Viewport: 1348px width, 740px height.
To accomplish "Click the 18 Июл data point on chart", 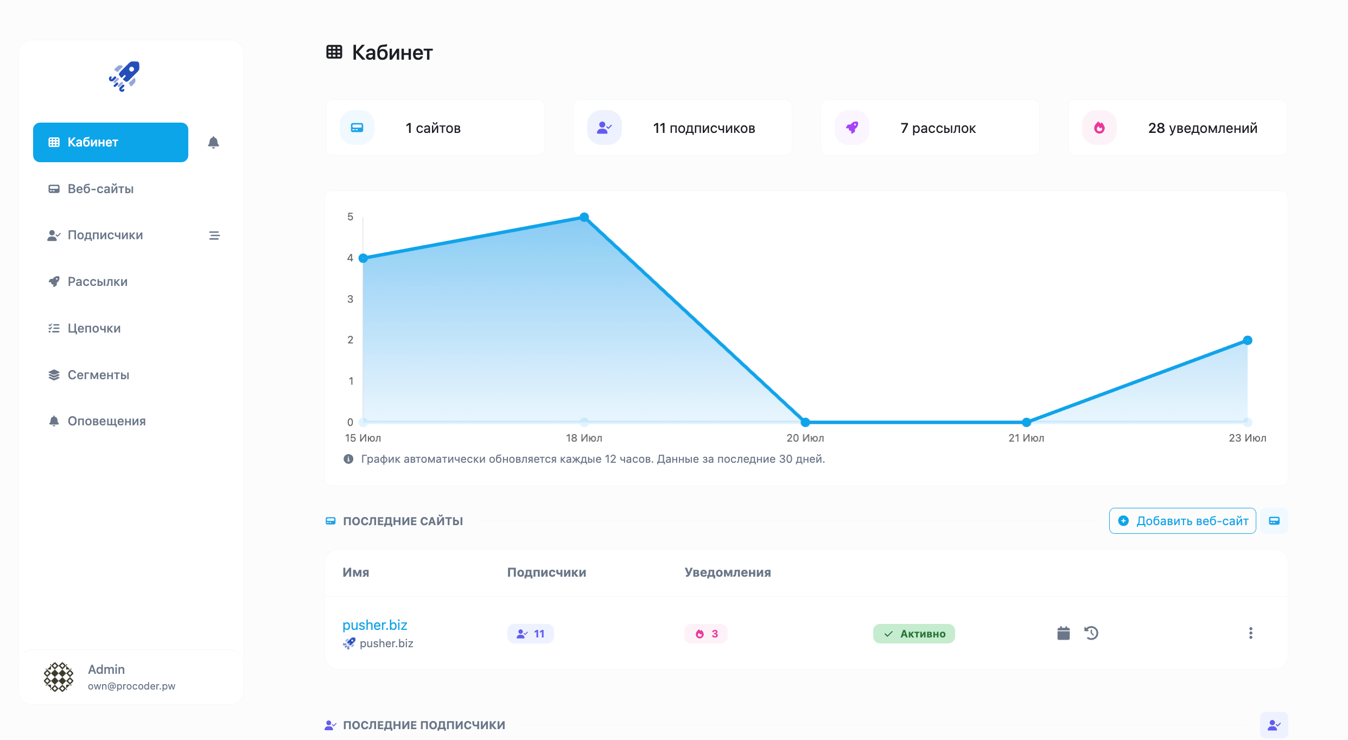I will click(x=584, y=217).
